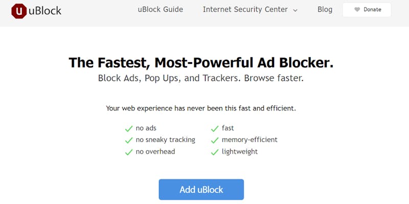The width and height of the screenshot is (409, 204).
Task: Click the uBlock wordmark text in header
Action: (45, 11)
